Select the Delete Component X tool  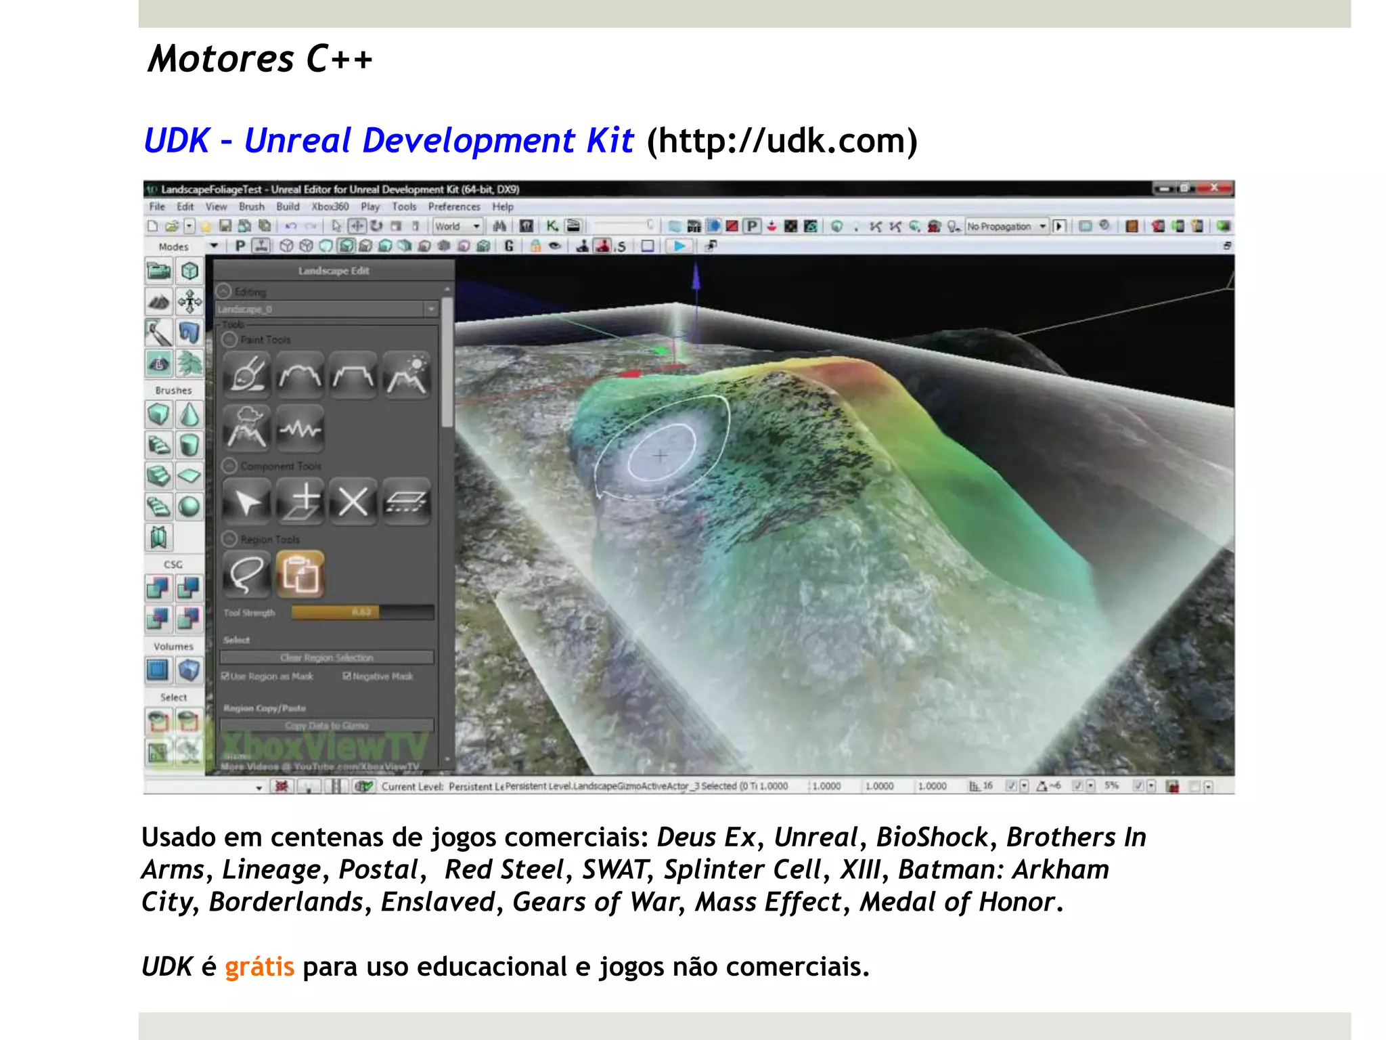tap(353, 502)
